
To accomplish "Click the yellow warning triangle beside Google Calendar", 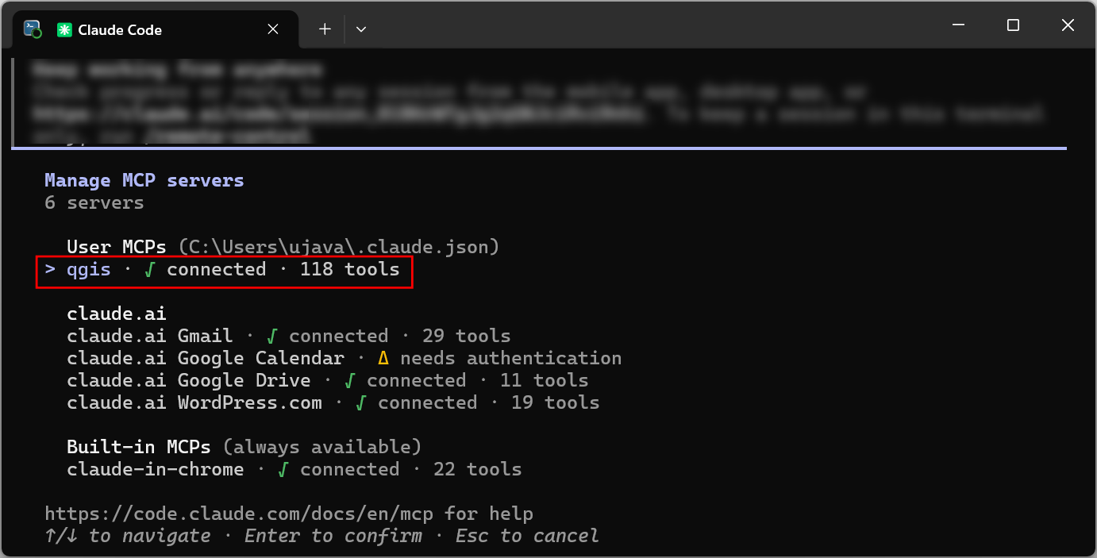I will click(383, 358).
